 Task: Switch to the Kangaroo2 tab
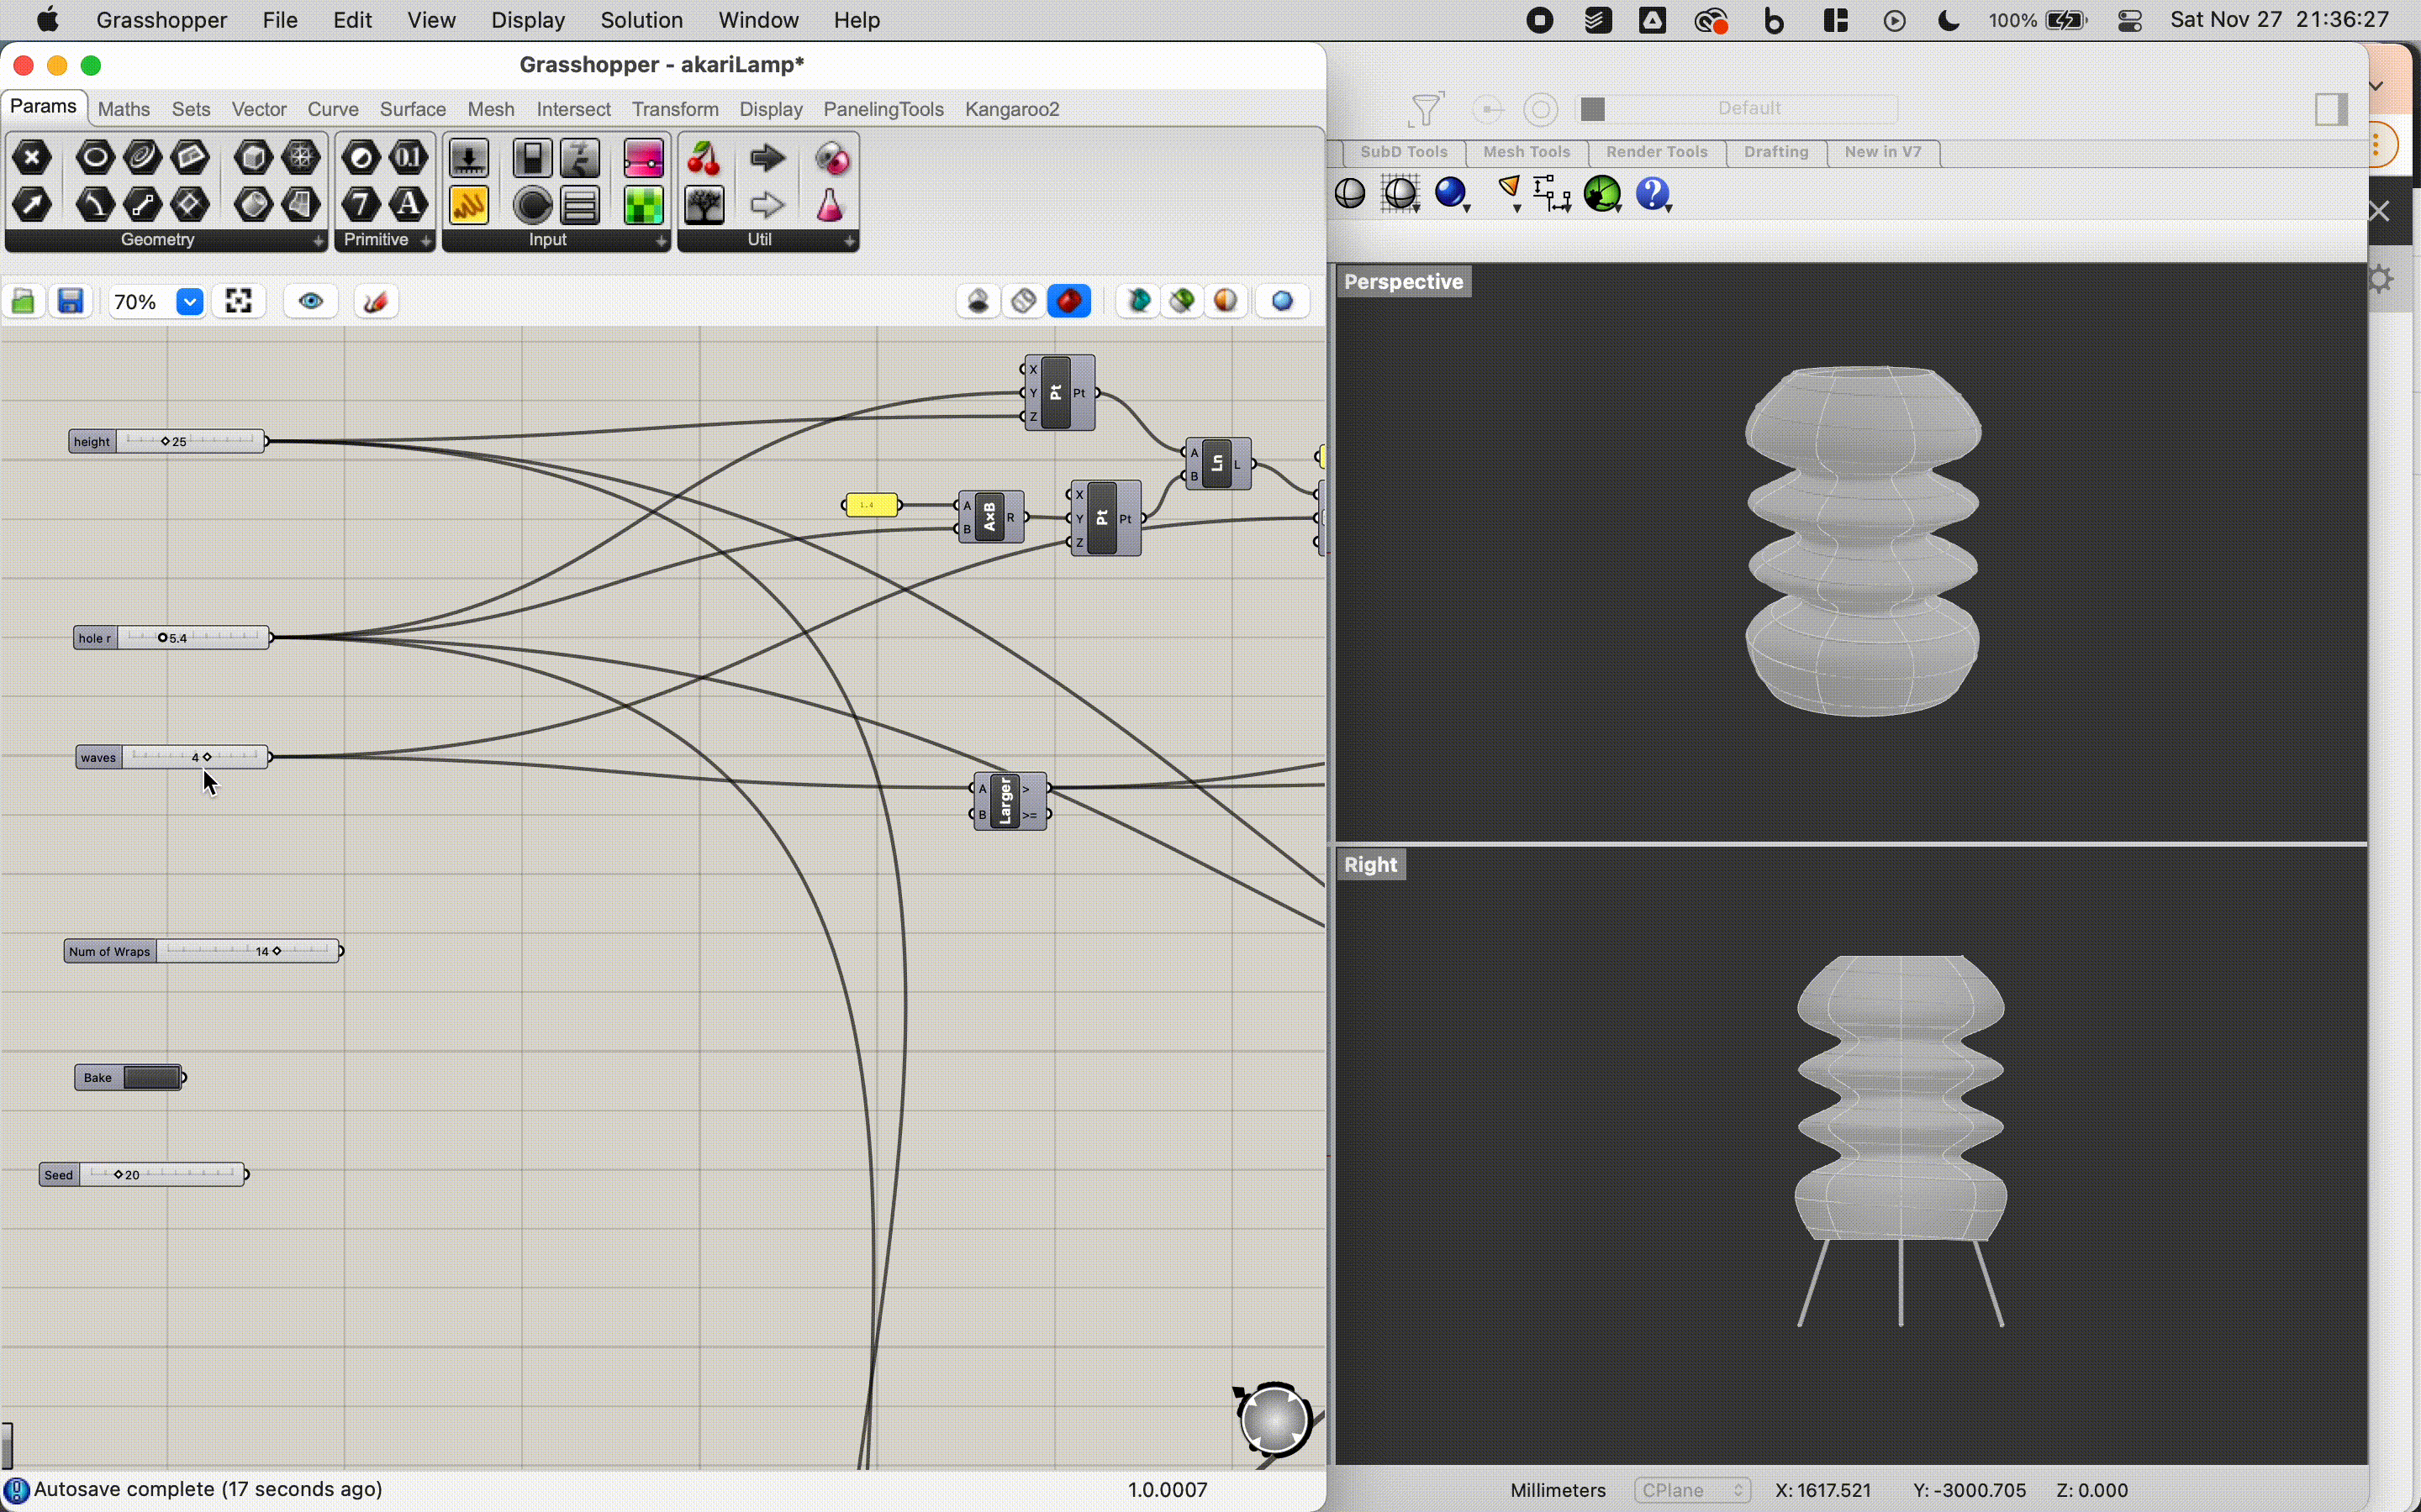click(x=1011, y=109)
